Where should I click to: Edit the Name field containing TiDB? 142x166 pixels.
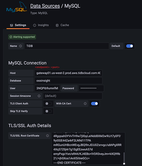pos(67,46)
